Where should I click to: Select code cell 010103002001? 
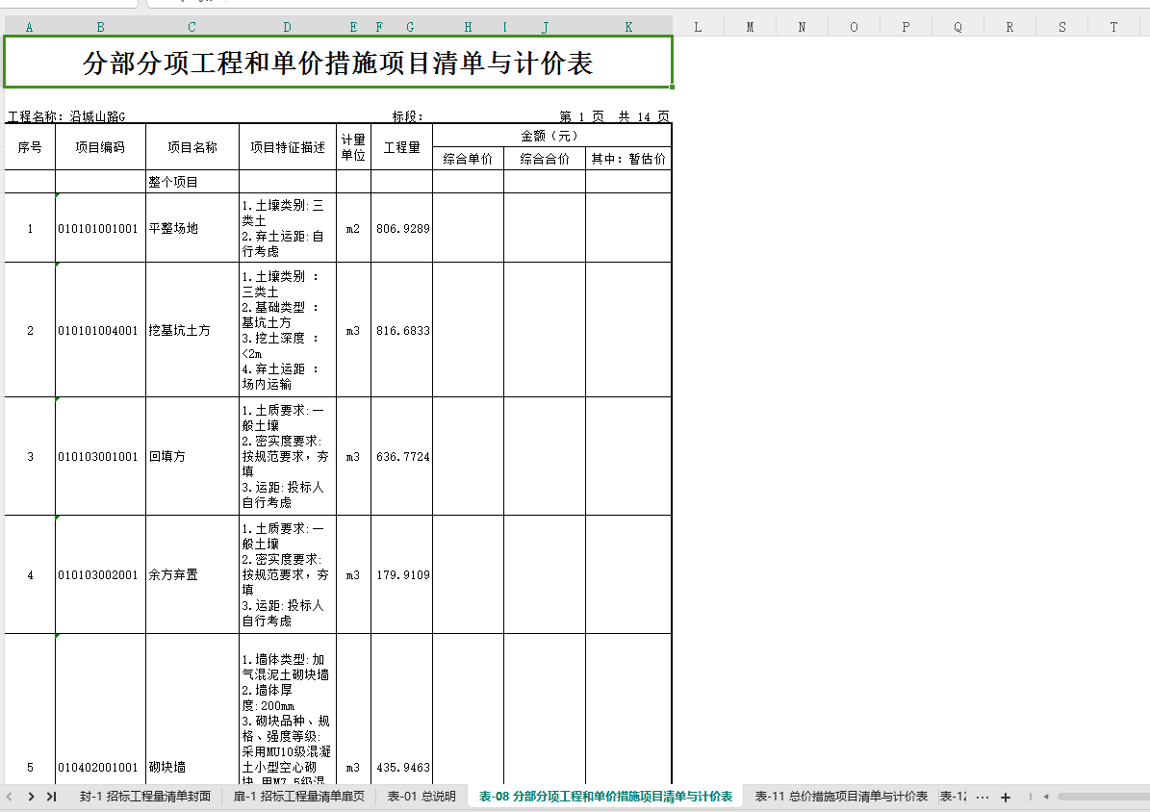(x=100, y=574)
